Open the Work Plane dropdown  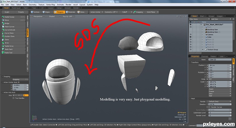[152, 12]
